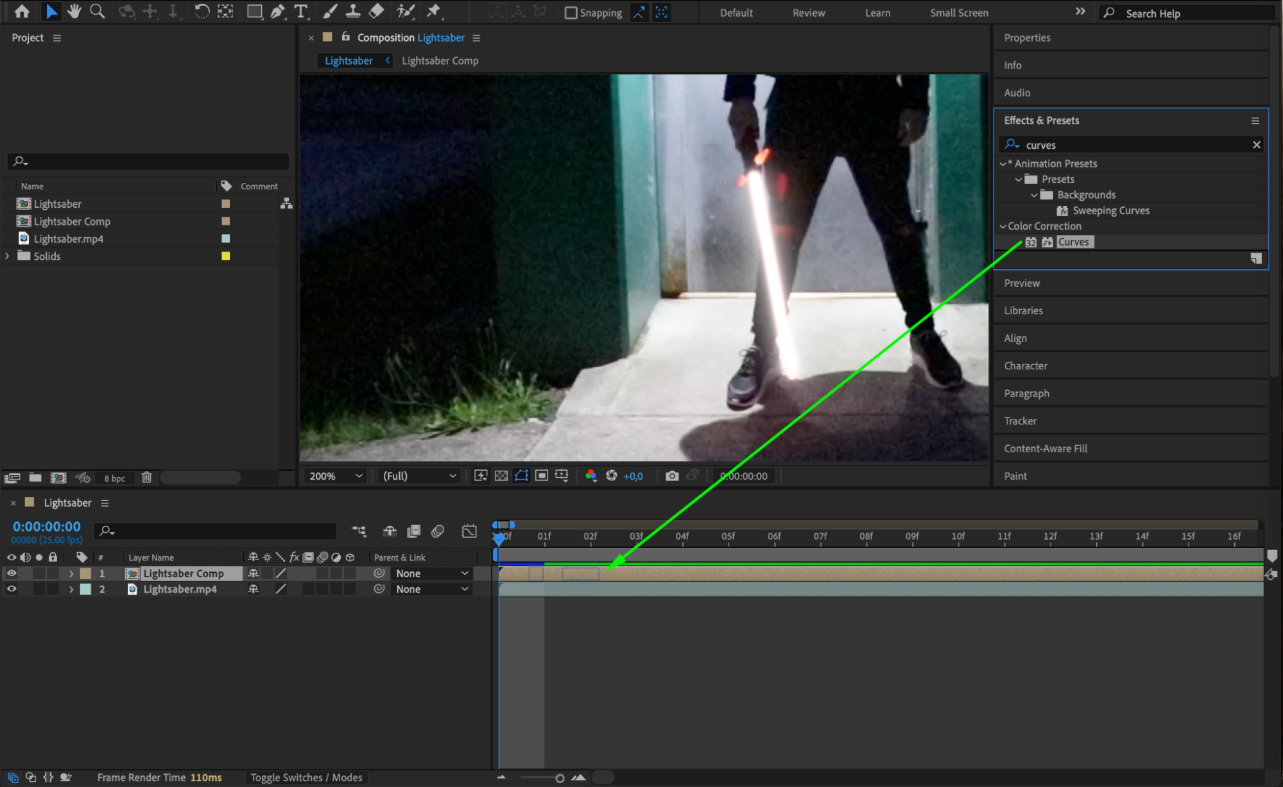Select the Pen tool
The height and width of the screenshot is (787, 1283).
277,11
